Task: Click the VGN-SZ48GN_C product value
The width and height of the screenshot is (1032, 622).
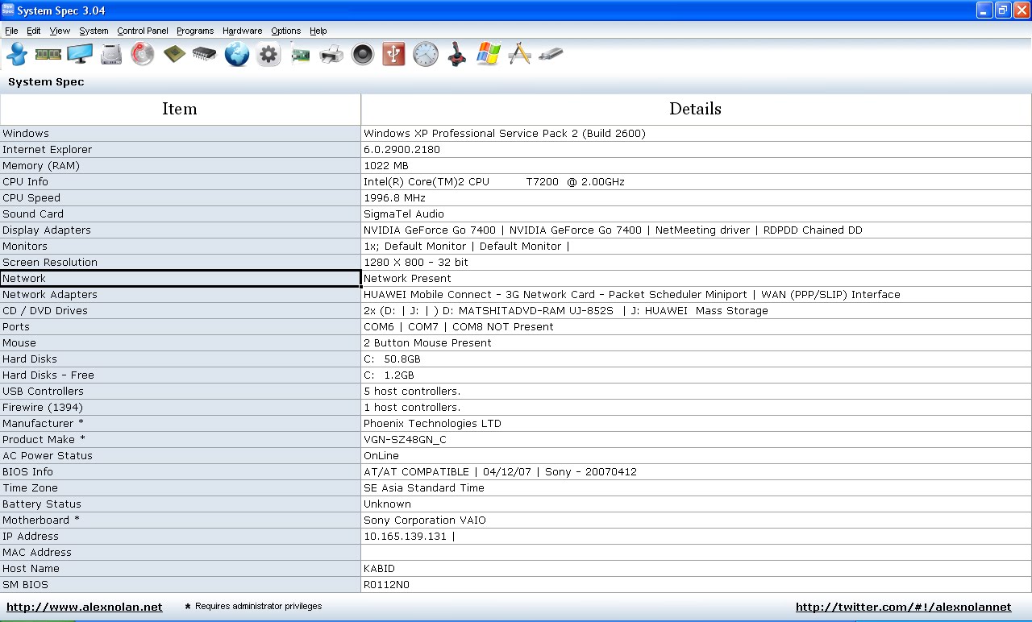Action: point(405,440)
